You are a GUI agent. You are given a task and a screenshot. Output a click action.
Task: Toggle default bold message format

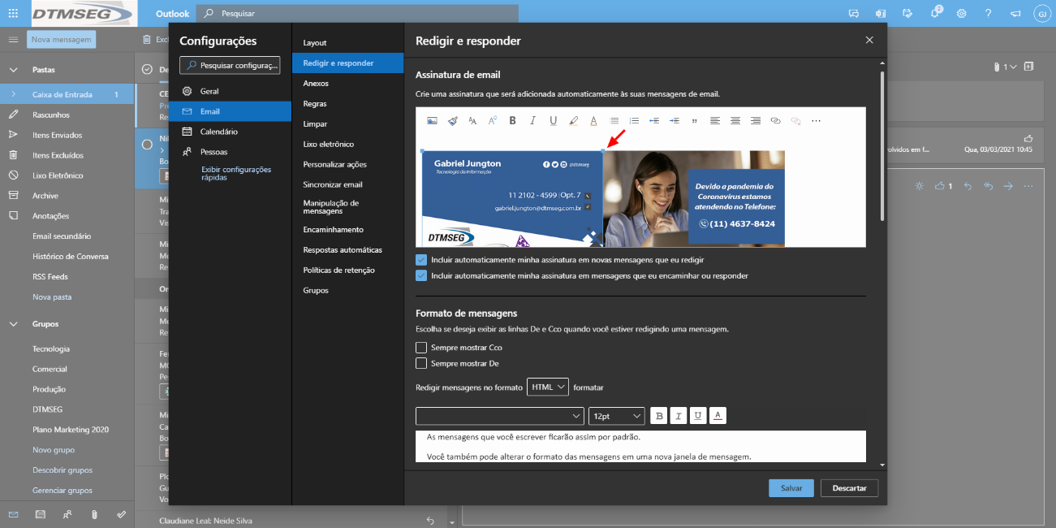[660, 416]
